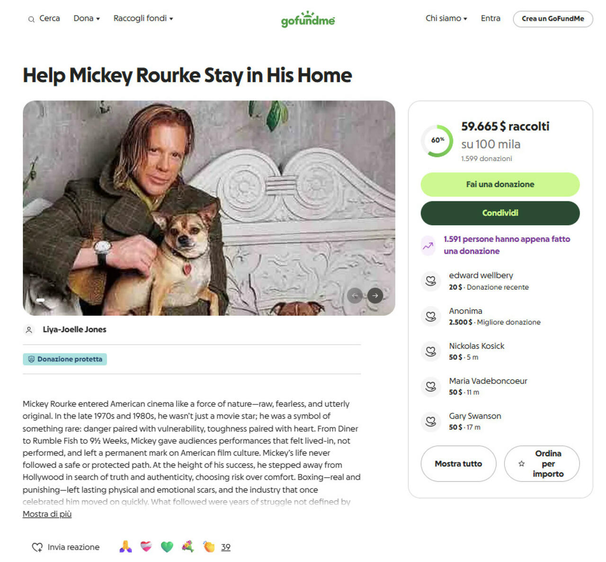The image size is (606, 562).
Task: Open the Chi siamo dropdown
Action: click(446, 18)
